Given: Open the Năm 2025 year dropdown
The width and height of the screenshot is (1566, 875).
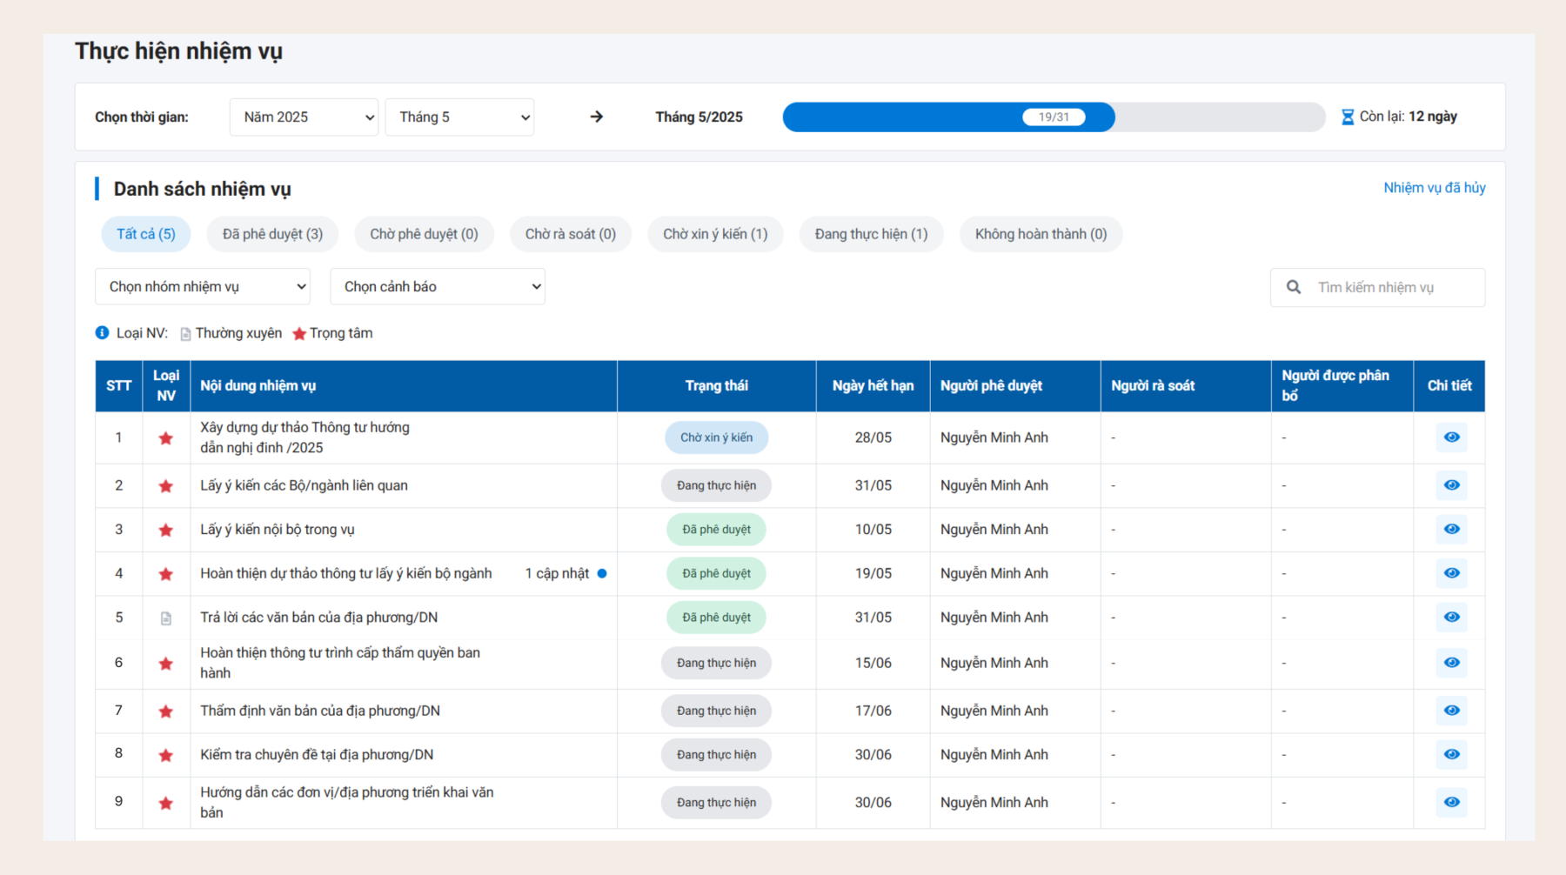Looking at the screenshot, I should pyautogui.click(x=304, y=117).
